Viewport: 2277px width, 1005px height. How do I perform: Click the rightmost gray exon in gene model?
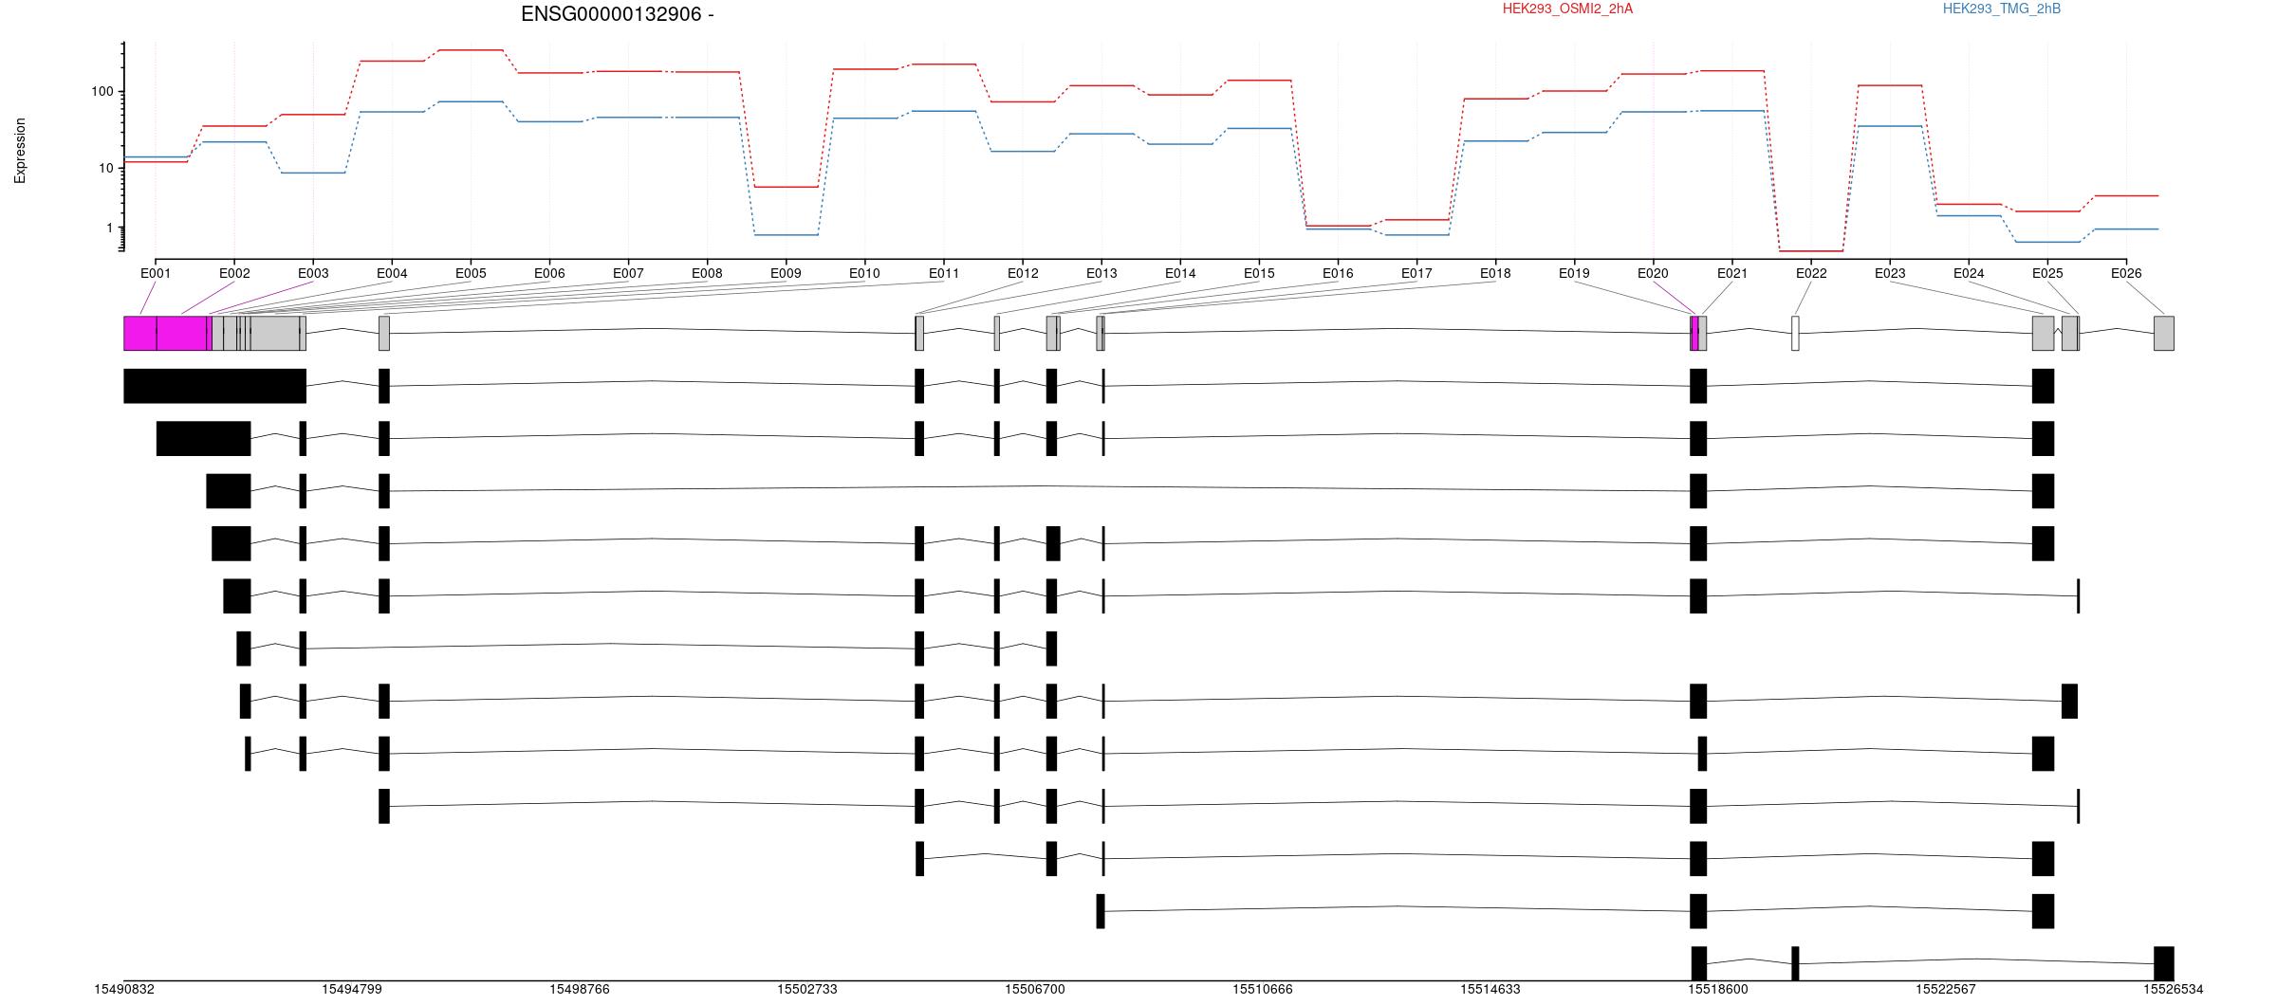tap(2164, 334)
